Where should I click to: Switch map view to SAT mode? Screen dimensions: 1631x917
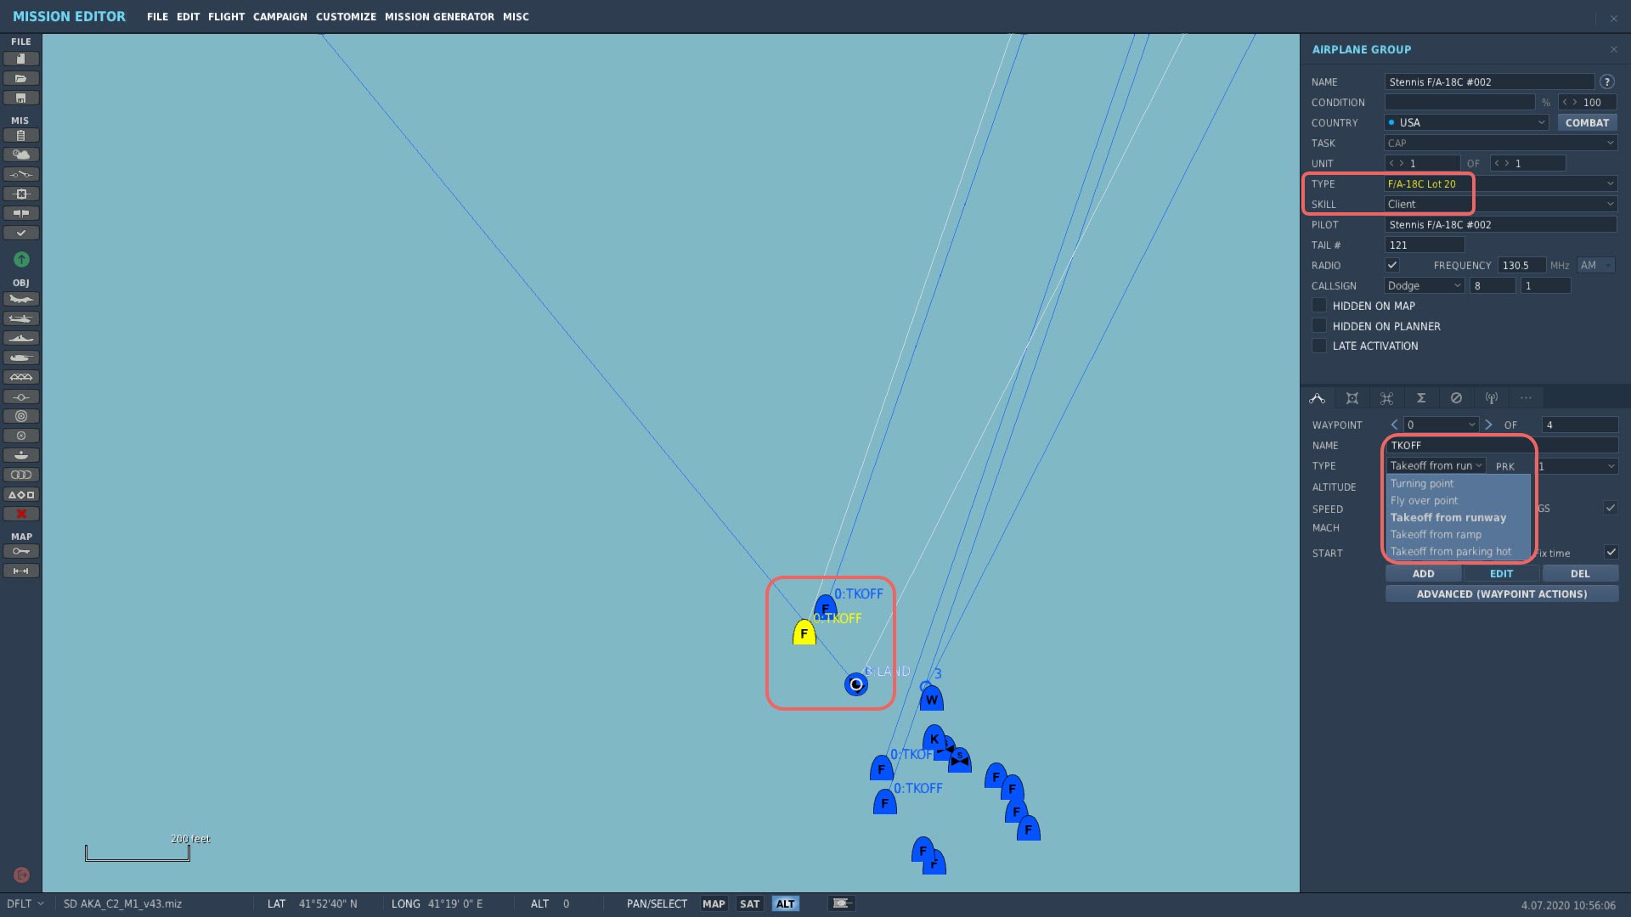click(x=749, y=903)
